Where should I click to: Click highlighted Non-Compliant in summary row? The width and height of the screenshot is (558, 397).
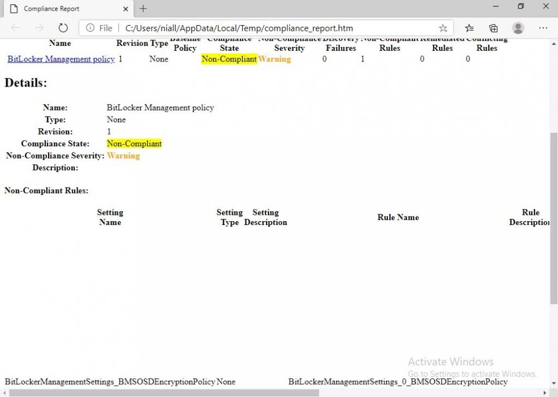[x=229, y=59]
